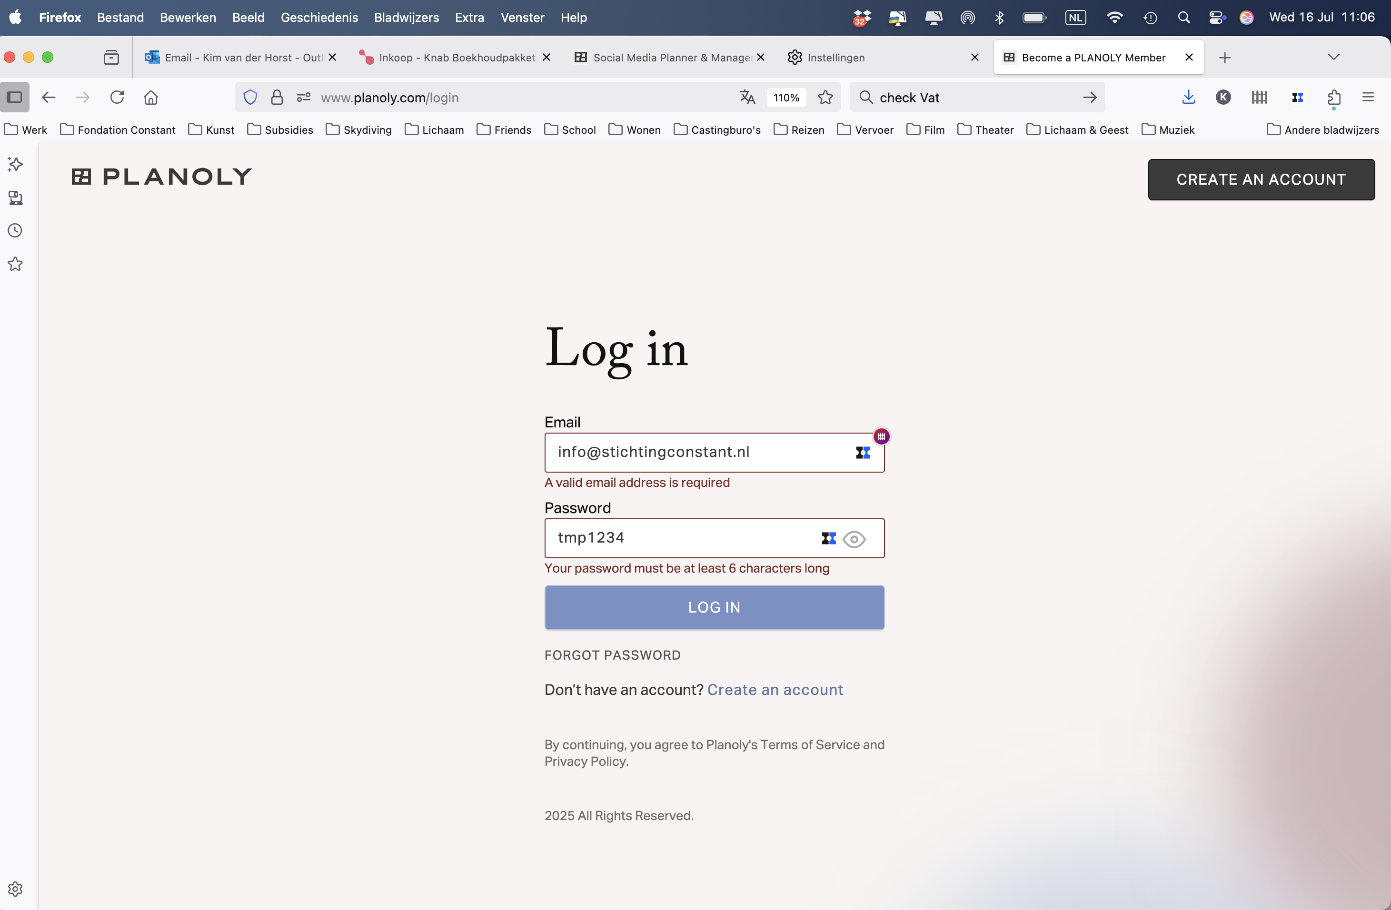Open the Apple menu
The width and height of the screenshot is (1391, 910).
click(x=16, y=18)
